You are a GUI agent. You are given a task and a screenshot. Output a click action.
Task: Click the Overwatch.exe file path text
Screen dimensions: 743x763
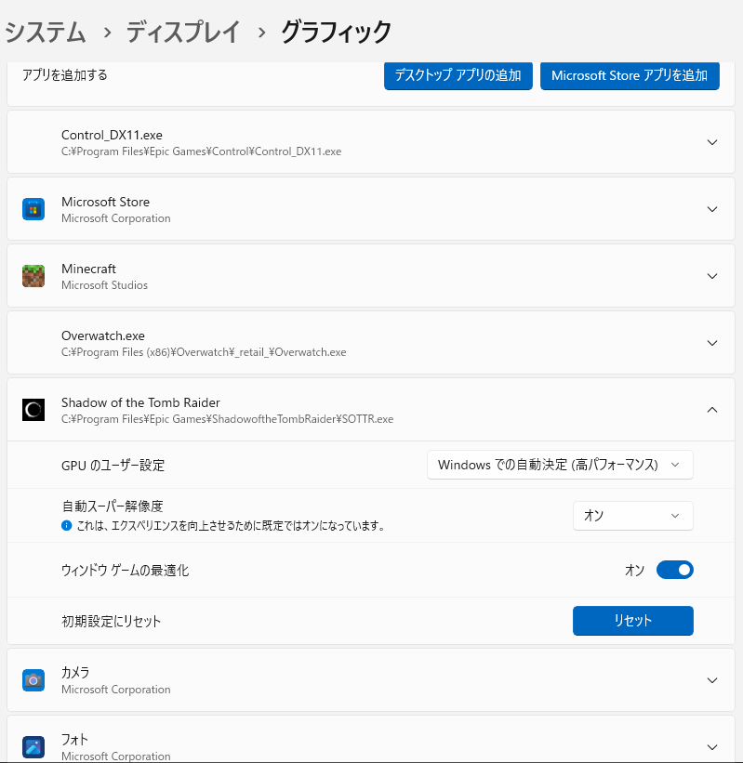(x=204, y=352)
